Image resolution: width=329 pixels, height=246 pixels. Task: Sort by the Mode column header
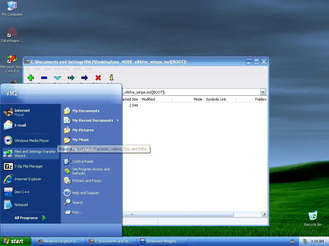[x=188, y=99]
